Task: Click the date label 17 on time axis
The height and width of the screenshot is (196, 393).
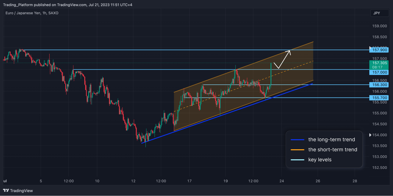Action: [189, 181]
